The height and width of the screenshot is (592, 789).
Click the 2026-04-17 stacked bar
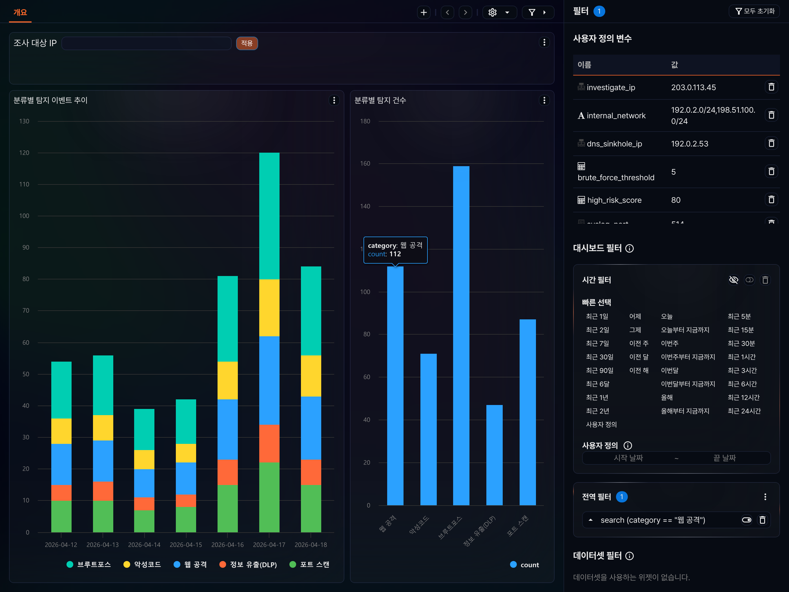(269, 342)
